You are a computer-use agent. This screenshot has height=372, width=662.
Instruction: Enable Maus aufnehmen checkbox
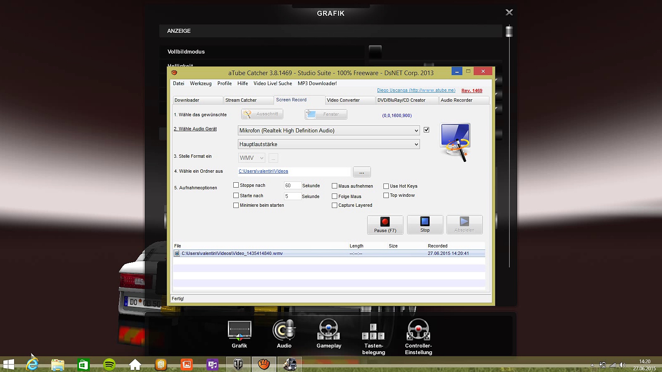click(335, 186)
